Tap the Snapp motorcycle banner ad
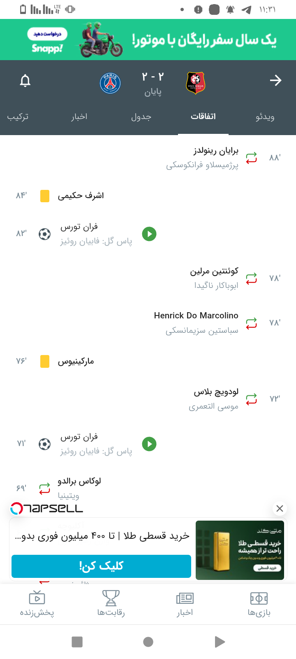 pyautogui.click(x=148, y=40)
